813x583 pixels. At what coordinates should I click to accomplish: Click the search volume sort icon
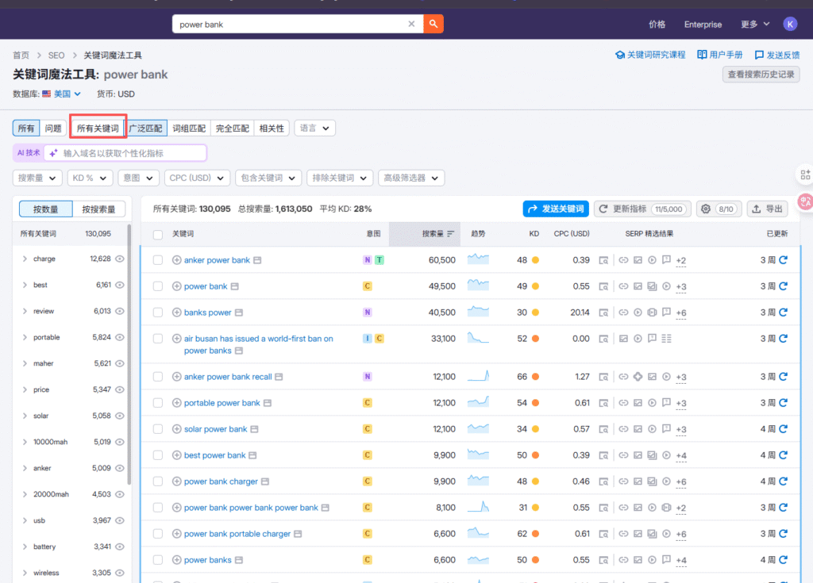click(451, 234)
